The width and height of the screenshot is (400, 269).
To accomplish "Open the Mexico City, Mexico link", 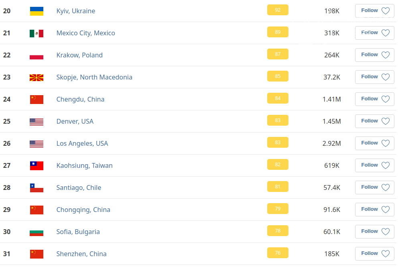I will [x=85, y=33].
